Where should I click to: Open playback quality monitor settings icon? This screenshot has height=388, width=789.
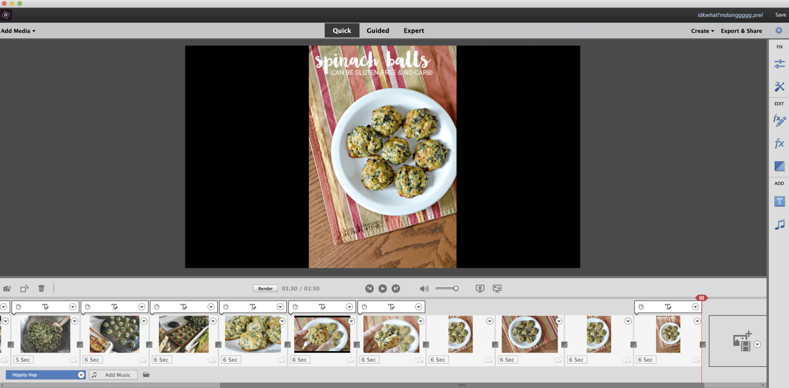(480, 289)
